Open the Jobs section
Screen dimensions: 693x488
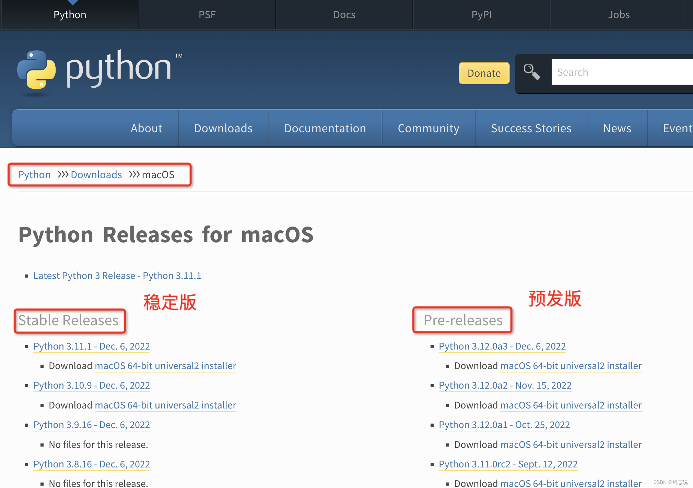point(619,14)
